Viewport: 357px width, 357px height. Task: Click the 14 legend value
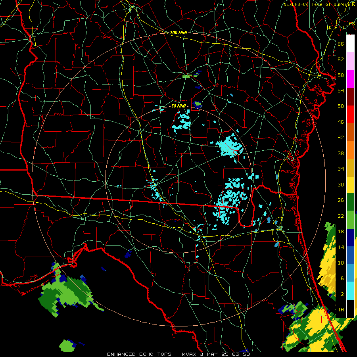click(341, 247)
